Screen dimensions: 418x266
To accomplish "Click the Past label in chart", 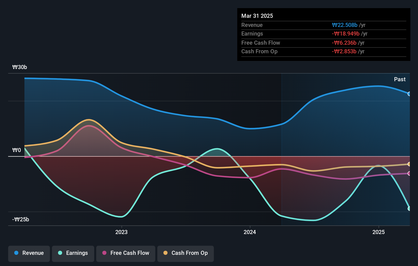I will tap(400, 79).
